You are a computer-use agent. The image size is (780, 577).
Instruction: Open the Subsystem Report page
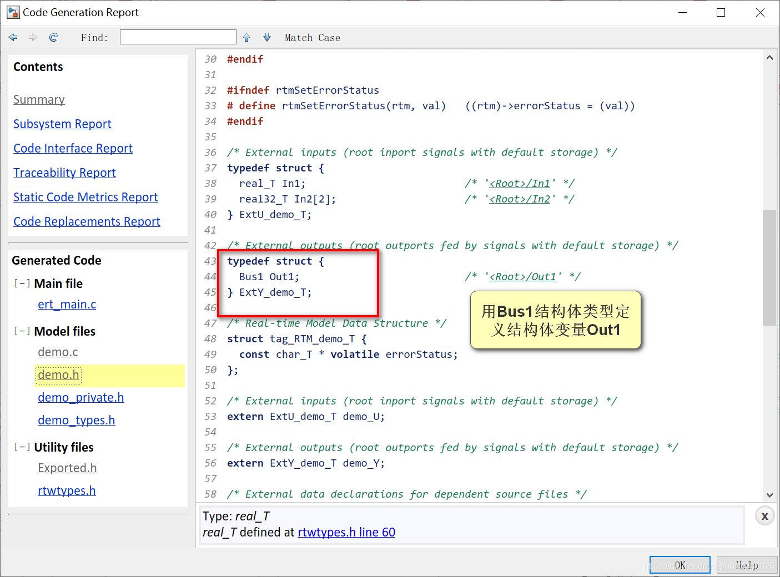coord(62,124)
